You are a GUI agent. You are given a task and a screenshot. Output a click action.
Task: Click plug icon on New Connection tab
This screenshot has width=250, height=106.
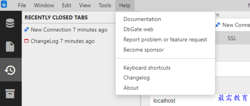218,25
